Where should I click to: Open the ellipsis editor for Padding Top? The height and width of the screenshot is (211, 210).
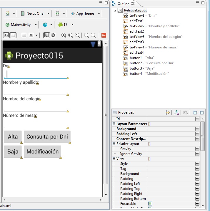(197, 189)
